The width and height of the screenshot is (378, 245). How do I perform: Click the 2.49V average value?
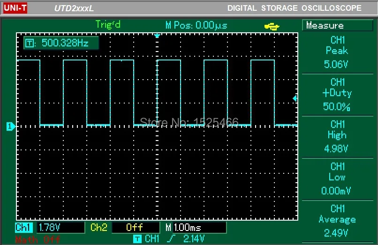pyautogui.click(x=336, y=233)
